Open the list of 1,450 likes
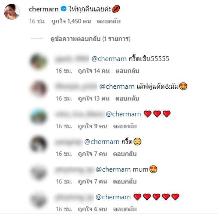 click(x=71, y=21)
